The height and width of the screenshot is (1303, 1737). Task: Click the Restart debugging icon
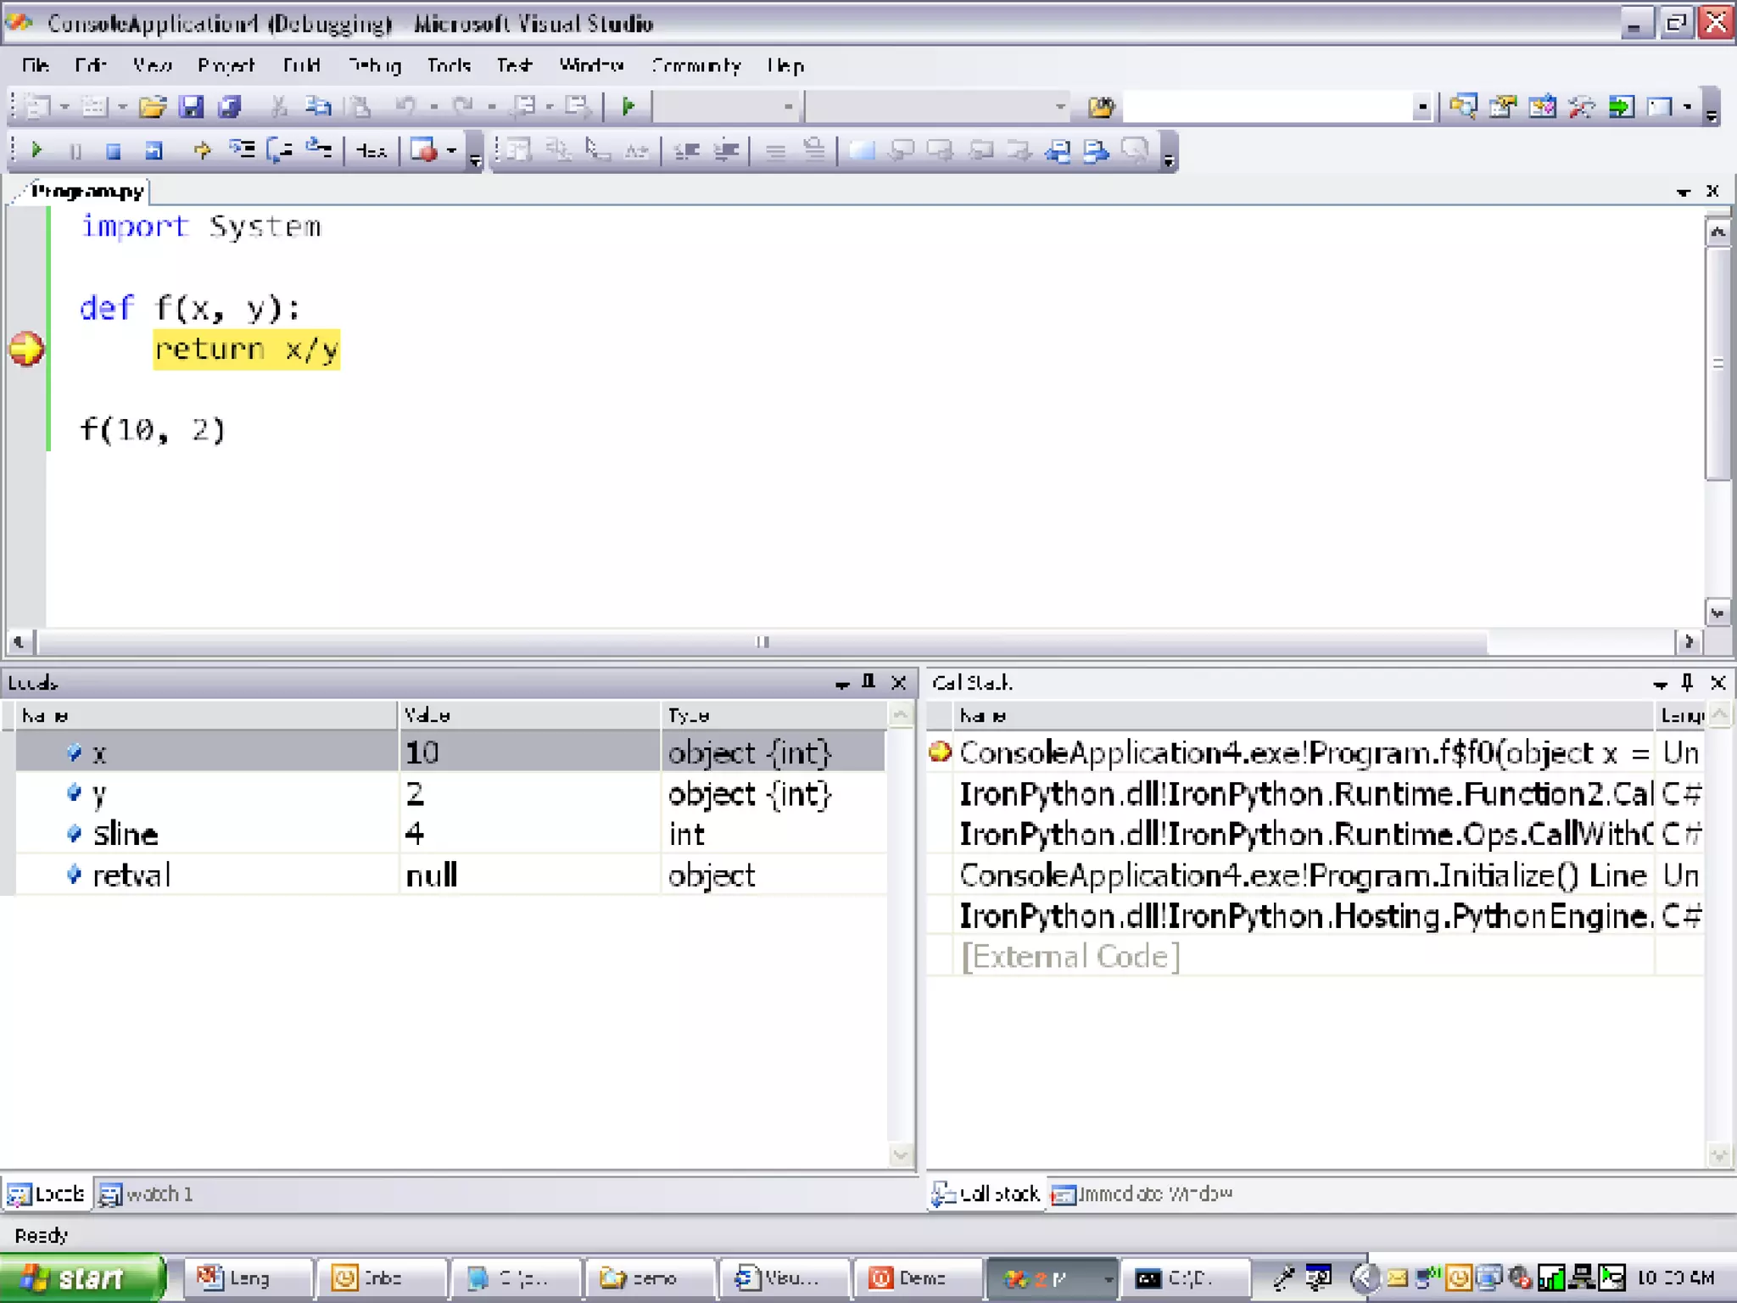tap(154, 151)
